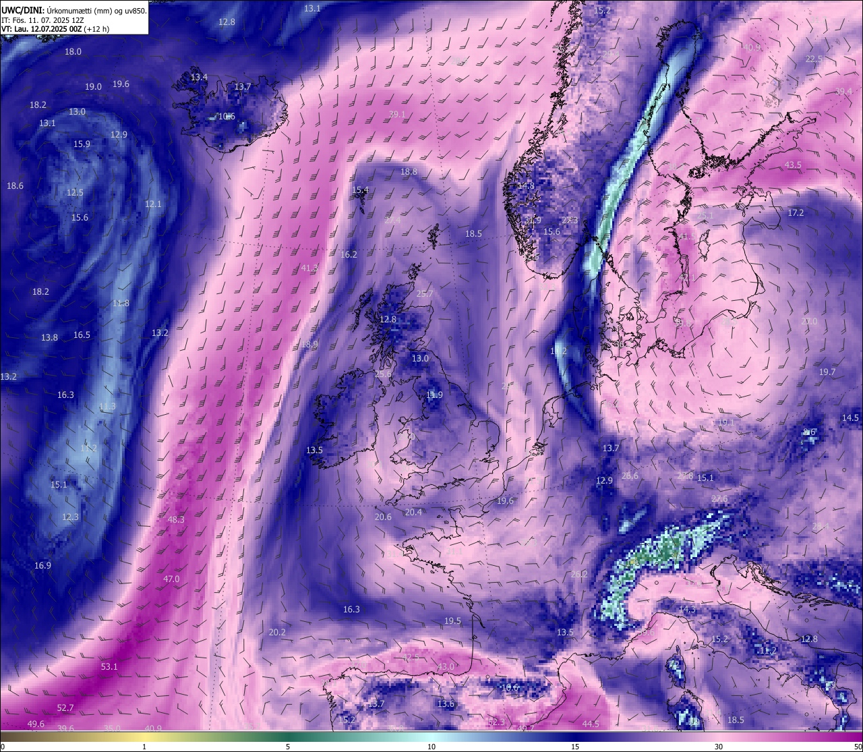Click the 14.5 value at right edge
Screen dimensions: 863x752
850,417
